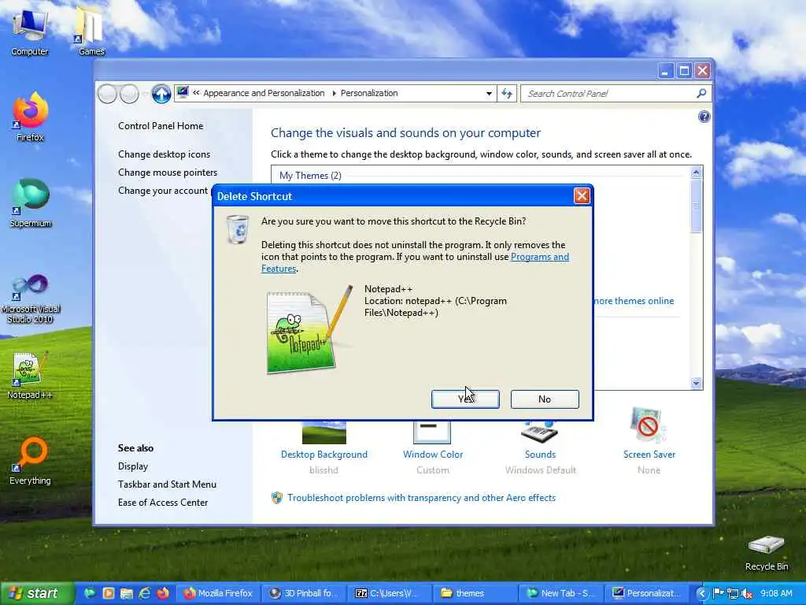Open file explorer quick launch icon
The height and width of the screenshot is (605, 806).
(x=127, y=593)
